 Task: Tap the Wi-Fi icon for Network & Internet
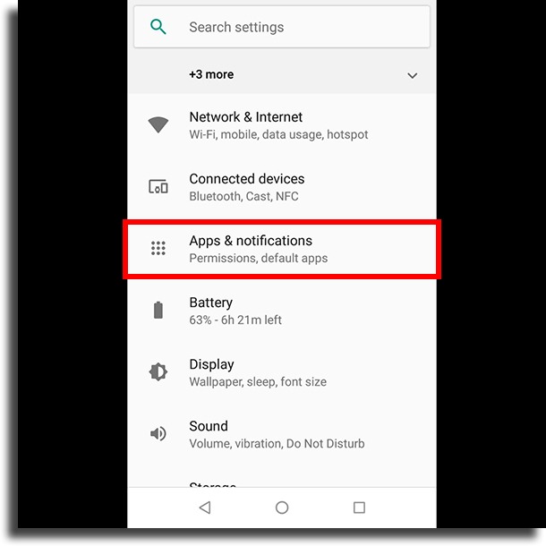158,124
